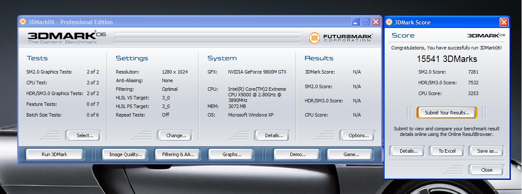Image resolution: width=522 pixels, height=194 pixels.
Task: Click the Tests section heading
Action: pyautogui.click(x=37, y=58)
